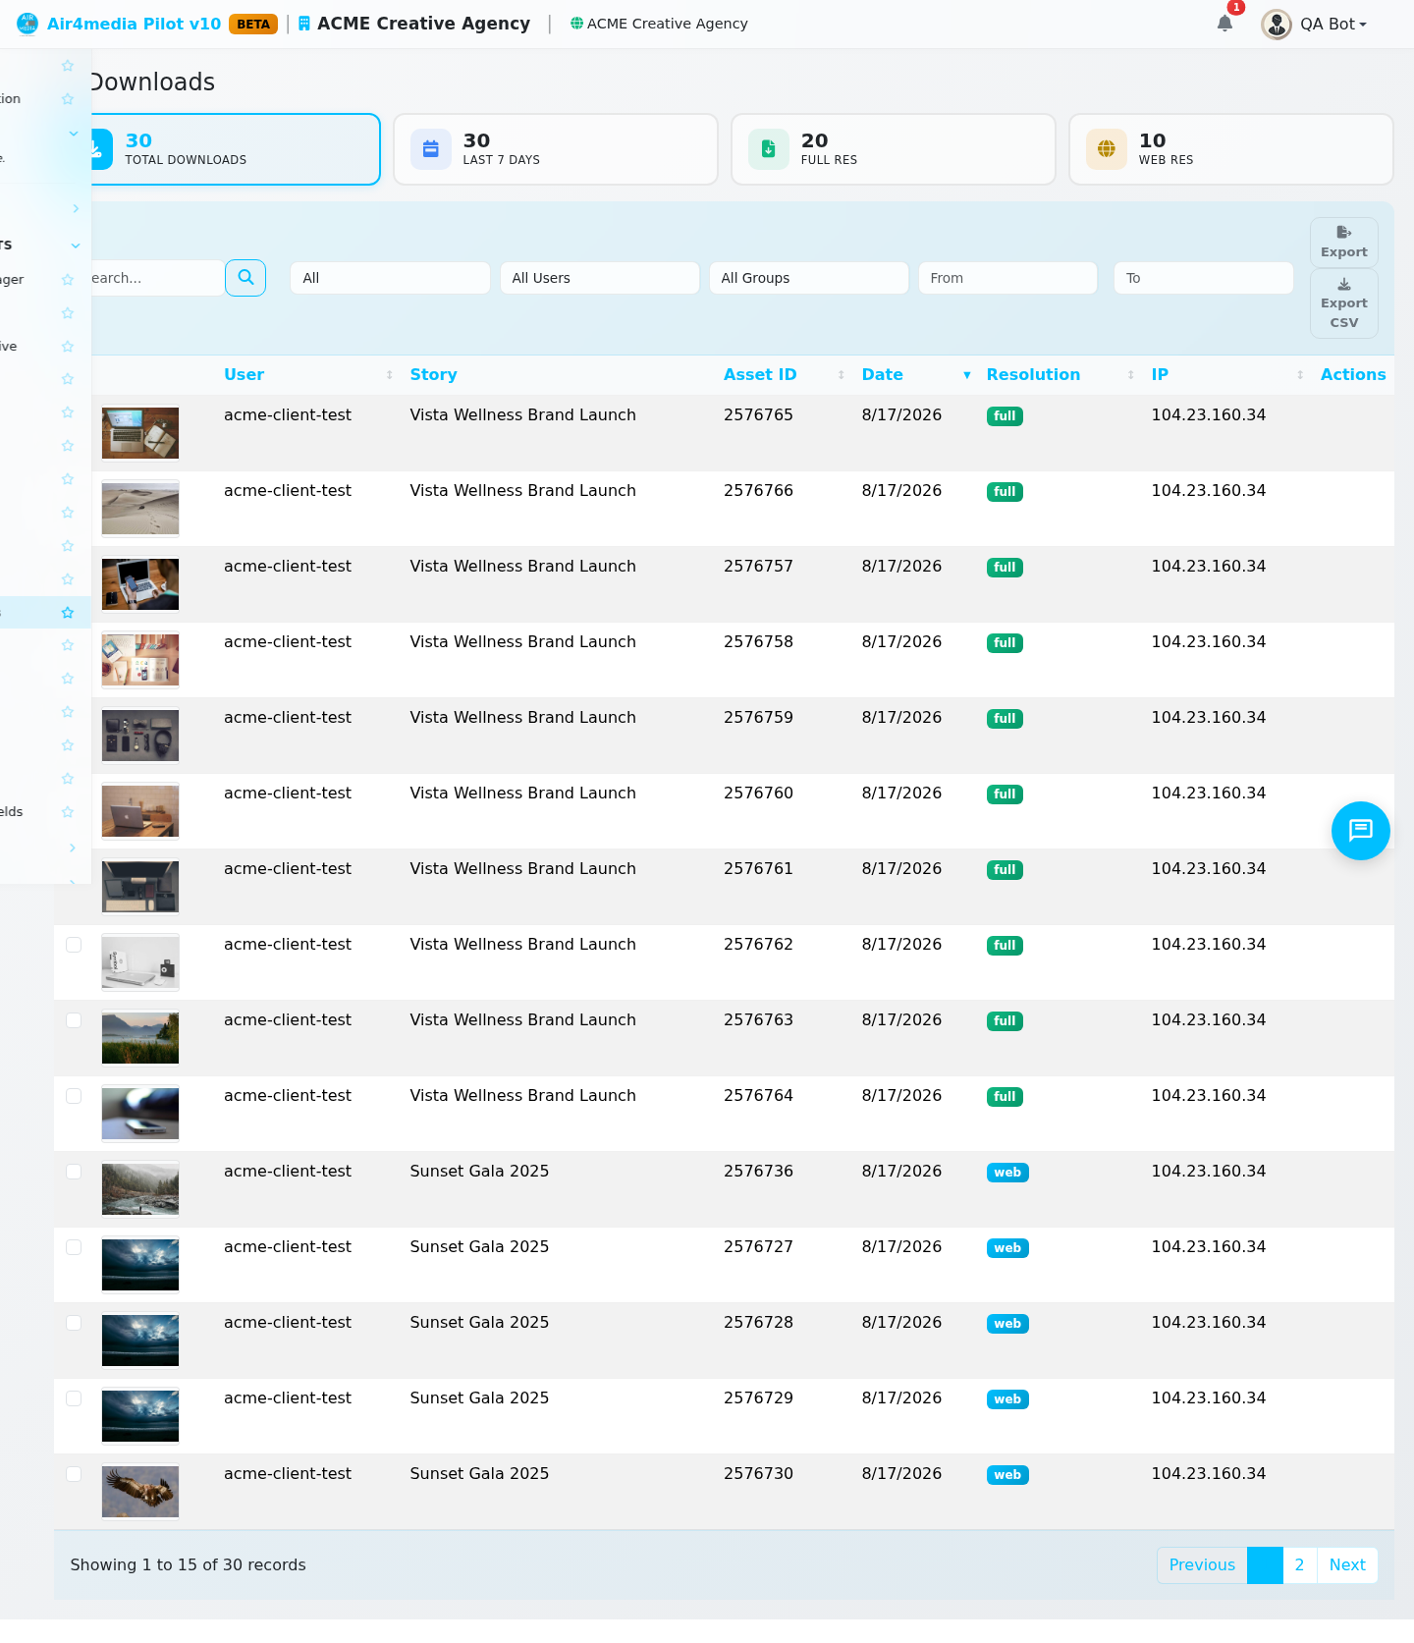This screenshot has height=1643, width=1414.
Task: Click the calendar icon on Last 7 Days card
Action: pyautogui.click(x=430, y=149)
